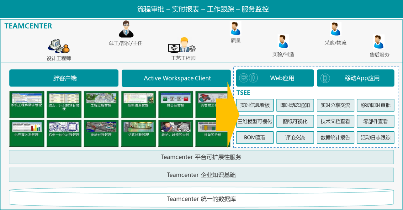Open the 技术文档查看 box
The image size is (403, 210).
[x=335, y=121]
